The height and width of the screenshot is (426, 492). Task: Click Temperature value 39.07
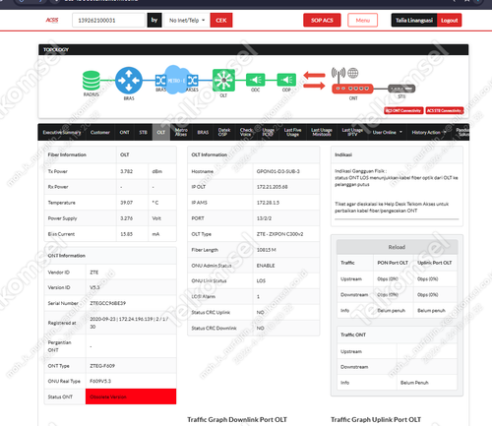pyautogui.click(x=126, y=203)
